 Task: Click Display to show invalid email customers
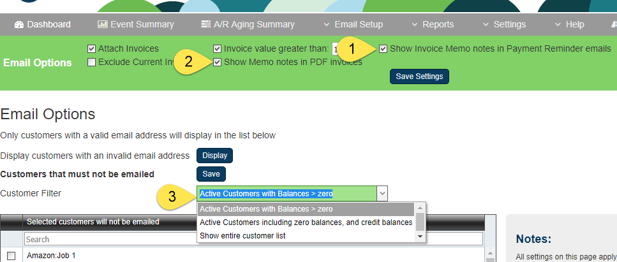point(214,156)
